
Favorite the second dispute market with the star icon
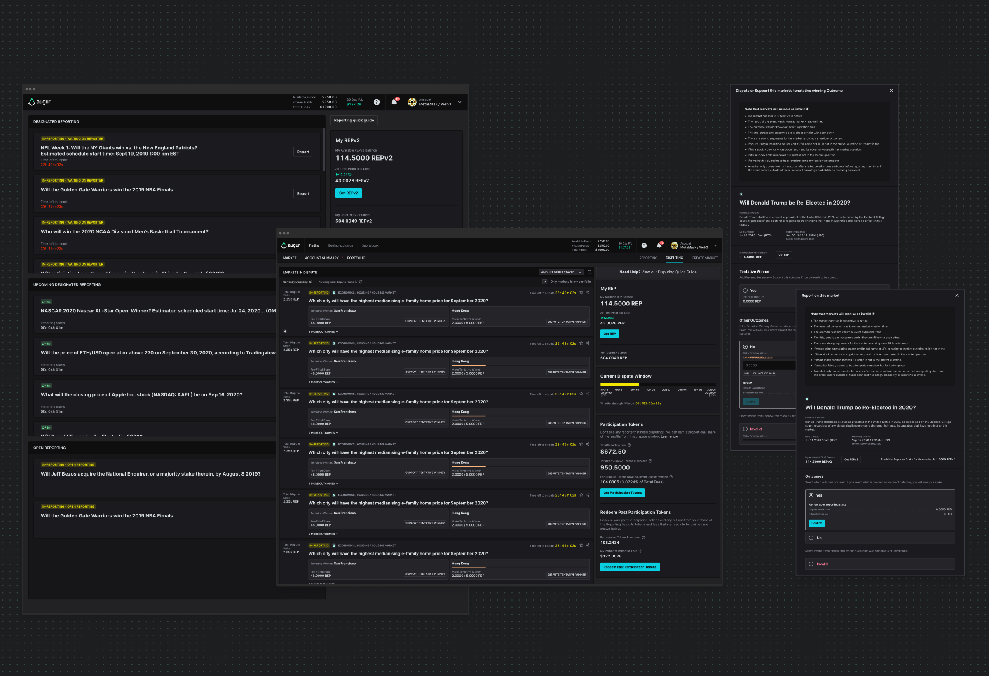[x=581, y=343]
